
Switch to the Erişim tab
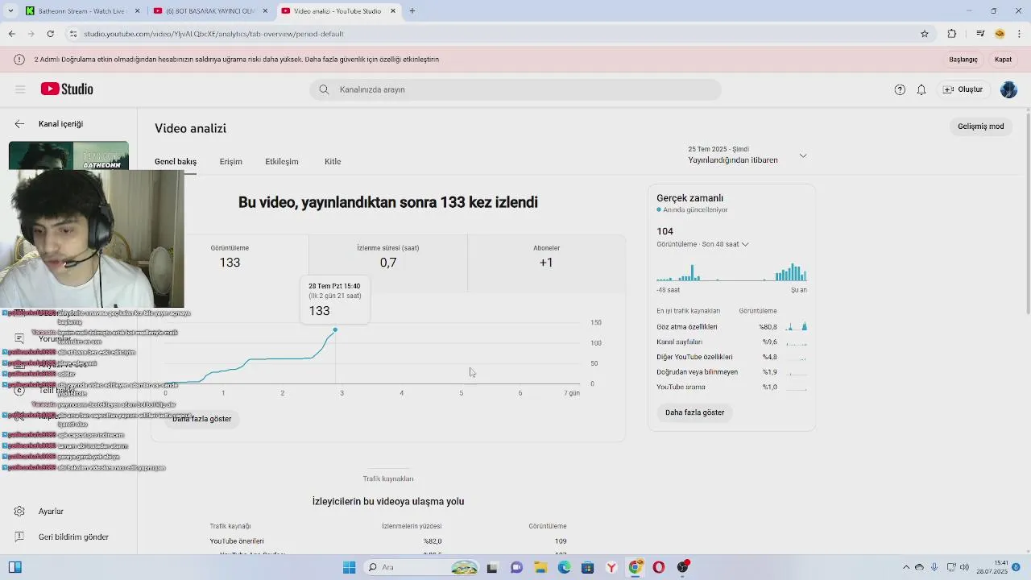tap(231, 162)
